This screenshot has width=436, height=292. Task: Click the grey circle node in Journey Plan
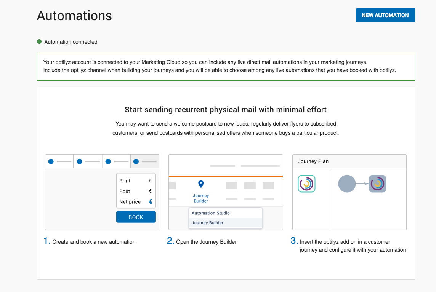point(347,183)
